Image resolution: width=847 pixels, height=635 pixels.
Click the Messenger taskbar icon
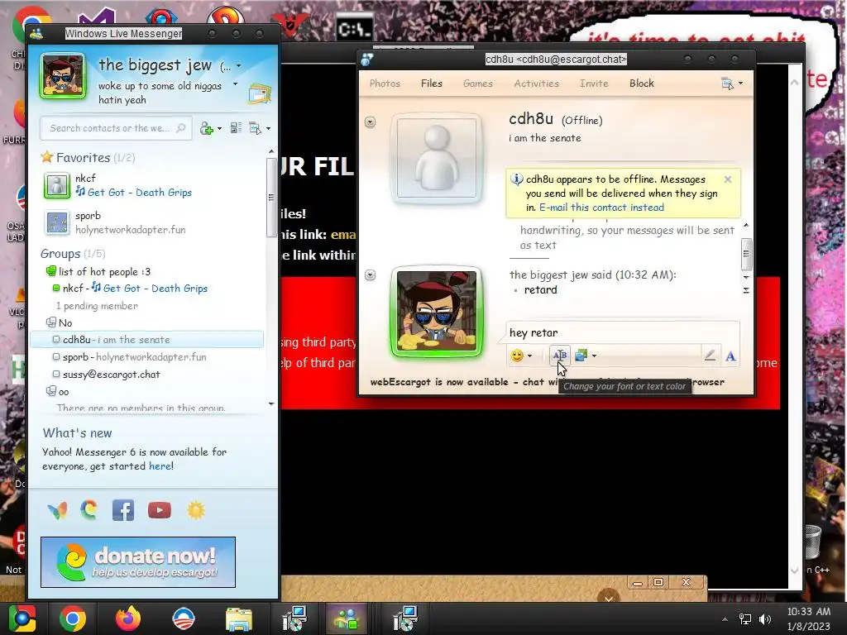coord(347,618)
